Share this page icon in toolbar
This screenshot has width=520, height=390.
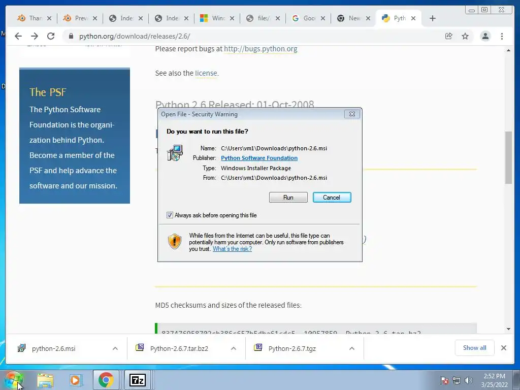click(x=449, y=36)
